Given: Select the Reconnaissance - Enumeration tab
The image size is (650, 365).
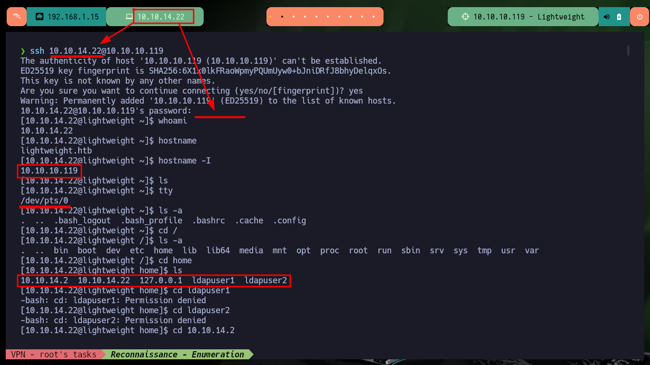Looking at the screenshot, I should [177, 354].
